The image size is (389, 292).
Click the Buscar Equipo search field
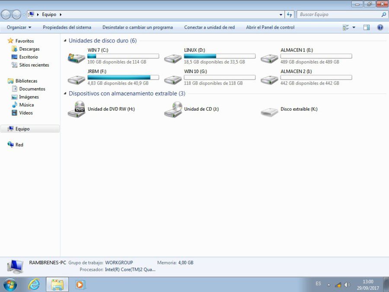339,14
